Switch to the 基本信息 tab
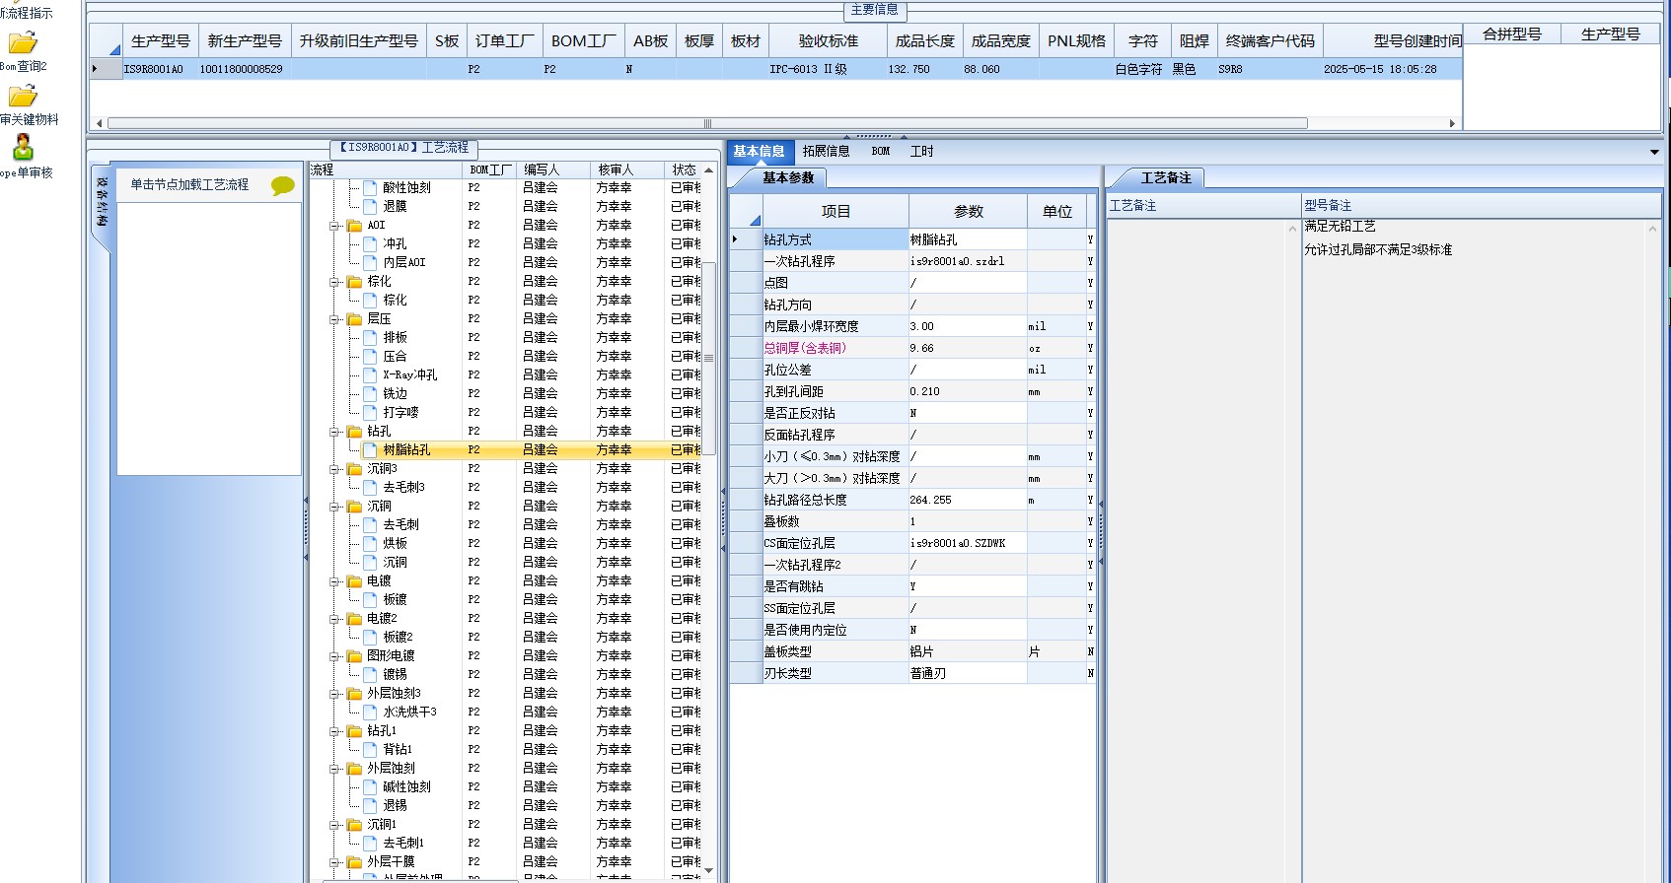This screenshot has height=883, width=1671. [x=759, y=152]
